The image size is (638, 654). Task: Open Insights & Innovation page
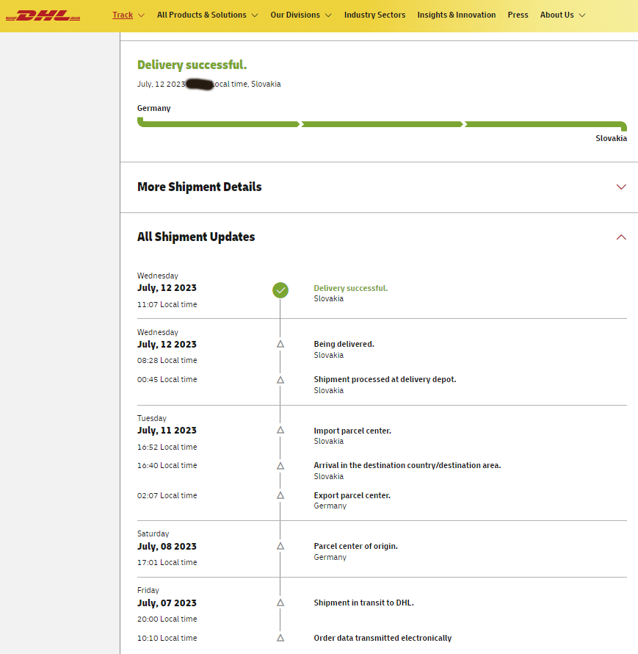coord(457,15)
